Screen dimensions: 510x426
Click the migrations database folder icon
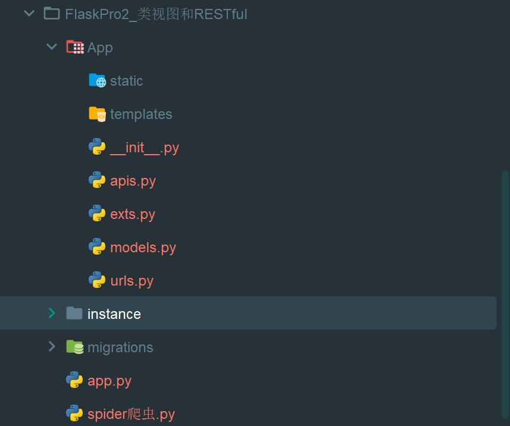(74, 347)
